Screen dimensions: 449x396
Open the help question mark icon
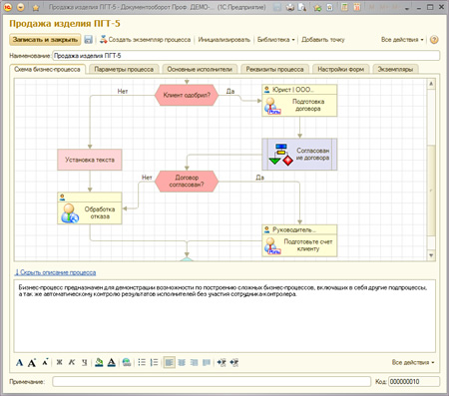point(434,40)
